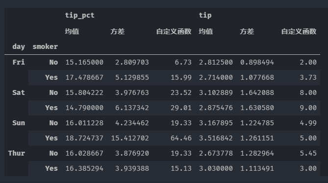Select the 方差 header under tip_pct
The height and width of the screenshot is (183, 328).
coord(118,31)
